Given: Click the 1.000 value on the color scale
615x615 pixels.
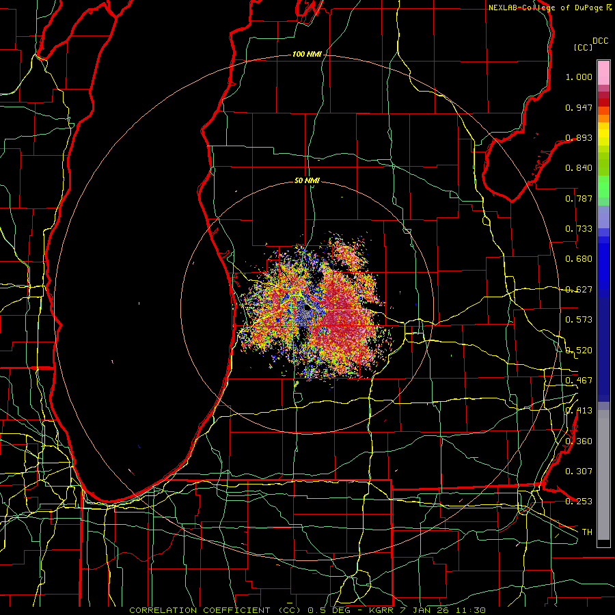Looking at the screenshot, I should pos(579,77).
